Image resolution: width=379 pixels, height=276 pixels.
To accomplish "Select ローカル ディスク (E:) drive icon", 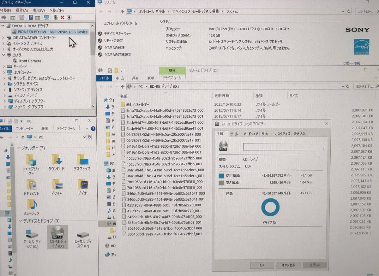I will pyautogui.click(x=83, y=239).
